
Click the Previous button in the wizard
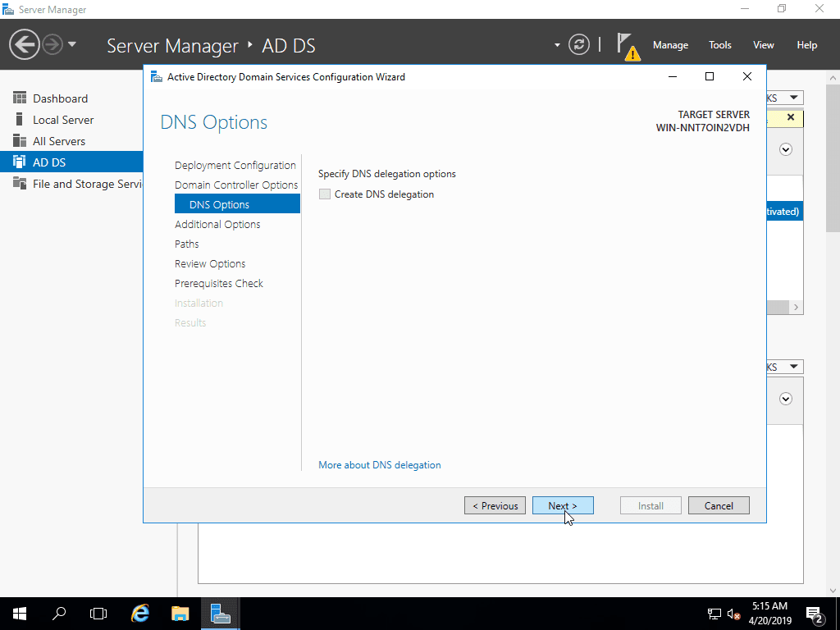tap(495, 505)
